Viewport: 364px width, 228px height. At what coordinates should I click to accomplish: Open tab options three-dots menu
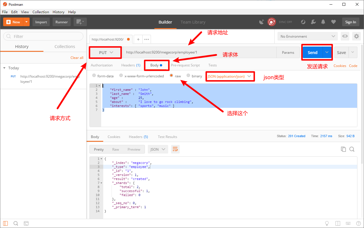(146, 39)
